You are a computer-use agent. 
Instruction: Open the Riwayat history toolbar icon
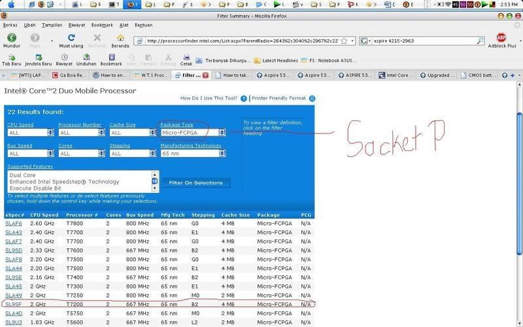pos(64,58)
